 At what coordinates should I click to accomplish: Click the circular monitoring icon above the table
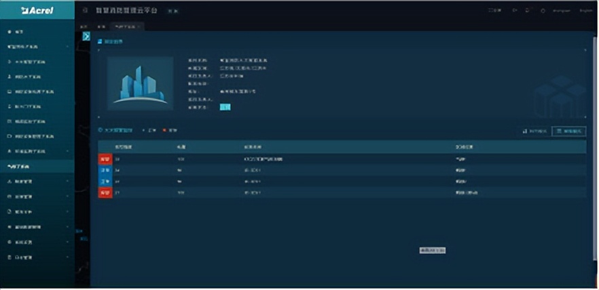pyautogui.click(x=101, y=130)
